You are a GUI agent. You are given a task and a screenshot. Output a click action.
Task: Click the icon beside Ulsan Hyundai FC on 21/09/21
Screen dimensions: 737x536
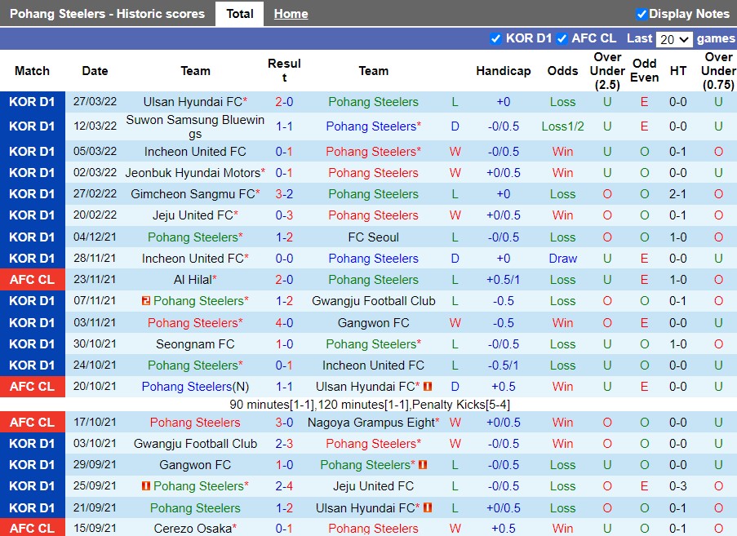[x=427, y=507]
